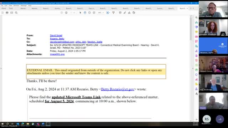Open the image001.png attachment link
228x128 pixels.
(x=57, y=54)
